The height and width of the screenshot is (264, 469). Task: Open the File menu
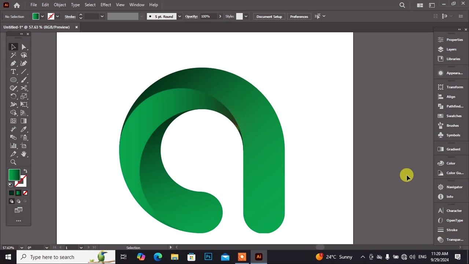click(x=34, y=5)
